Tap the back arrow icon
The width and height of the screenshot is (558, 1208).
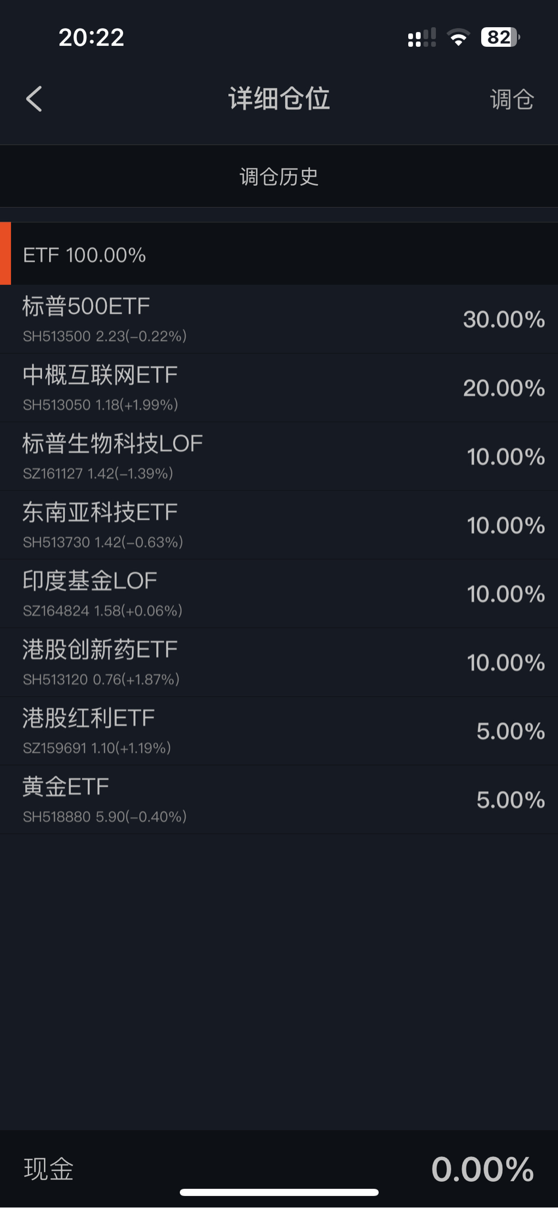coord(34,99)
